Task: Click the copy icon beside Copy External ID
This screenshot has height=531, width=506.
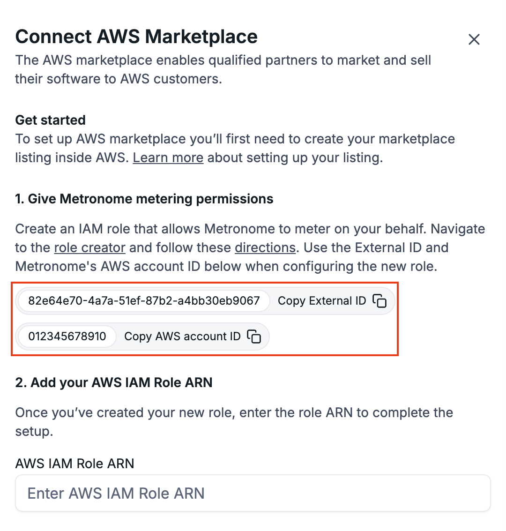Action: pyautogui.click(x=379, y=301)
